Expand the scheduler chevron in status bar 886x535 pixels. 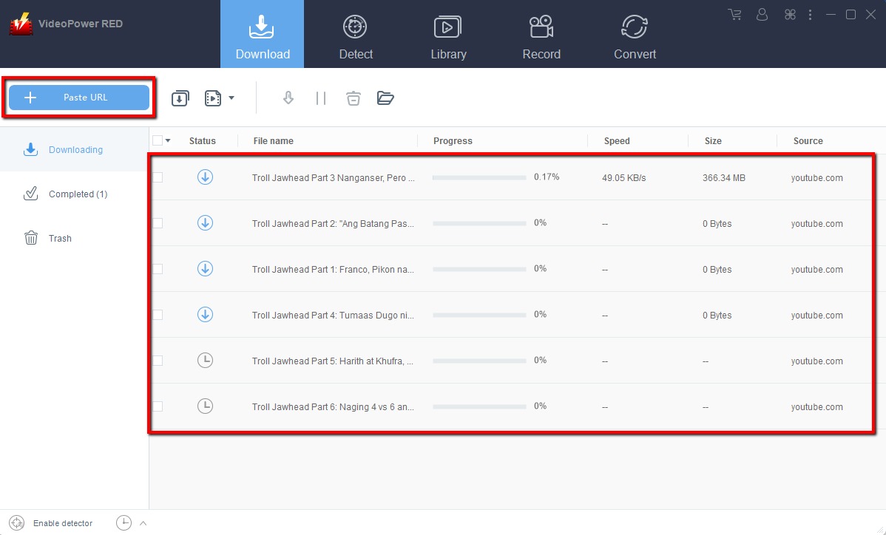coord(143,523)
